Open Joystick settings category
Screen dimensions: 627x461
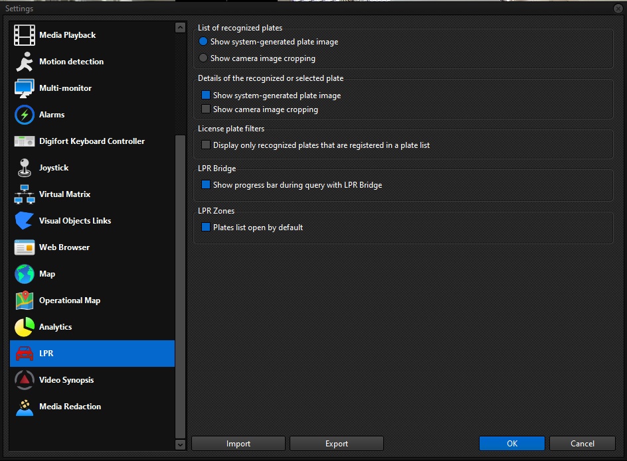[x=92, y=168]
